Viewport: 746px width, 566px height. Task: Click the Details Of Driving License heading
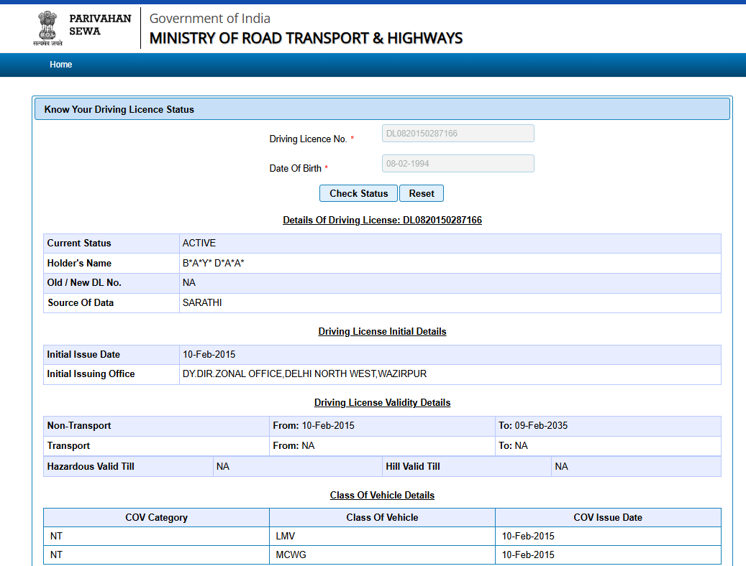pos(382,220)
